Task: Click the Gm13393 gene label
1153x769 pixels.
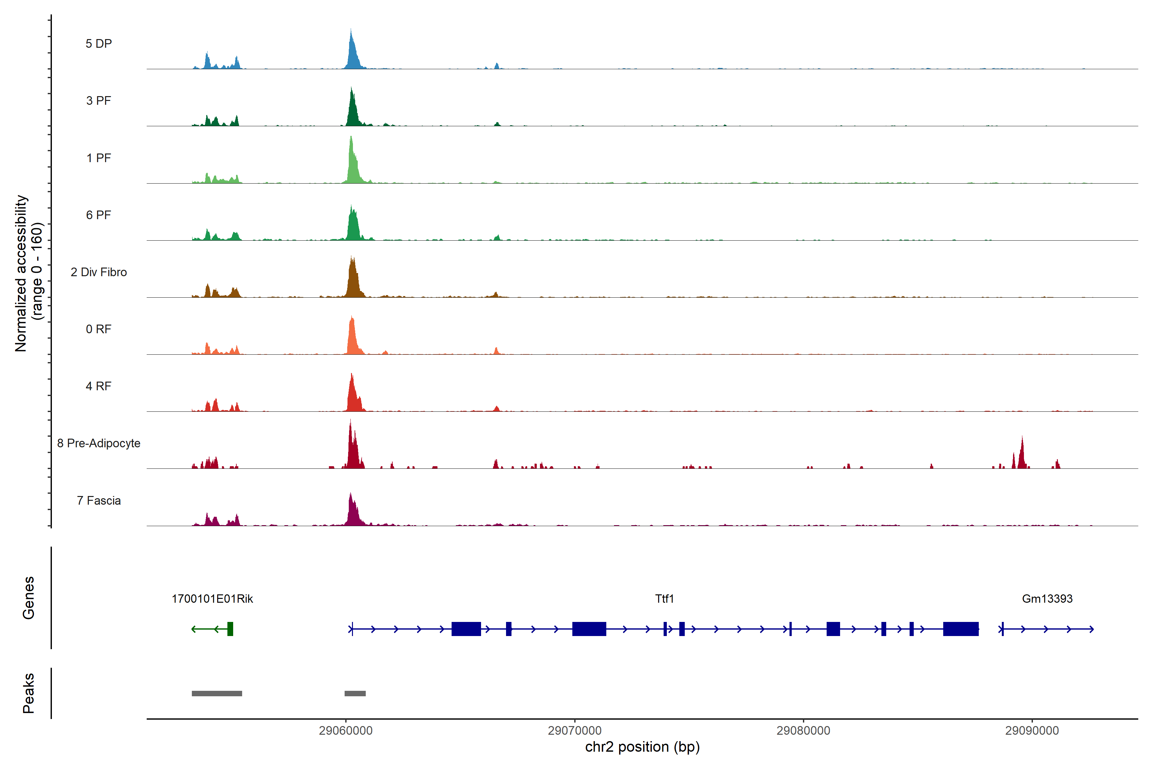Action: pos(1047,598)
